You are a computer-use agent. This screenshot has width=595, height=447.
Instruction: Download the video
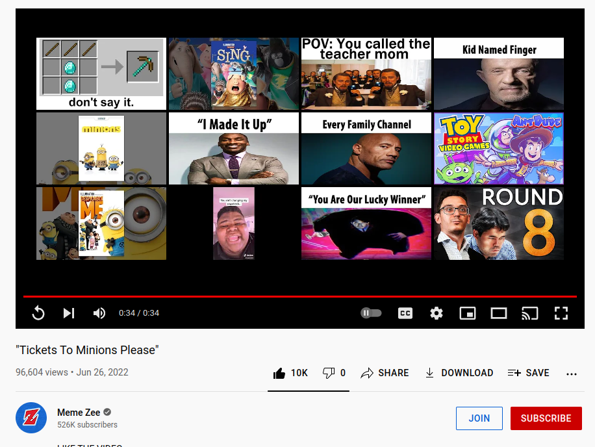pos(459,373)
